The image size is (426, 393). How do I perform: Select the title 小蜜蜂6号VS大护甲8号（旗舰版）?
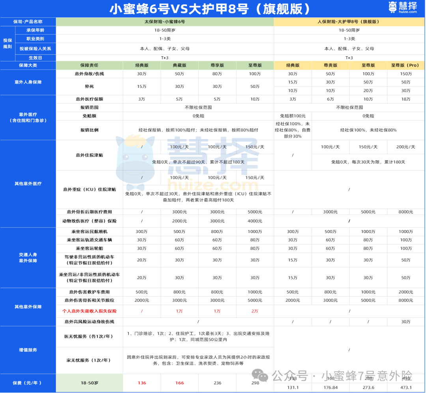click(209, 9)
